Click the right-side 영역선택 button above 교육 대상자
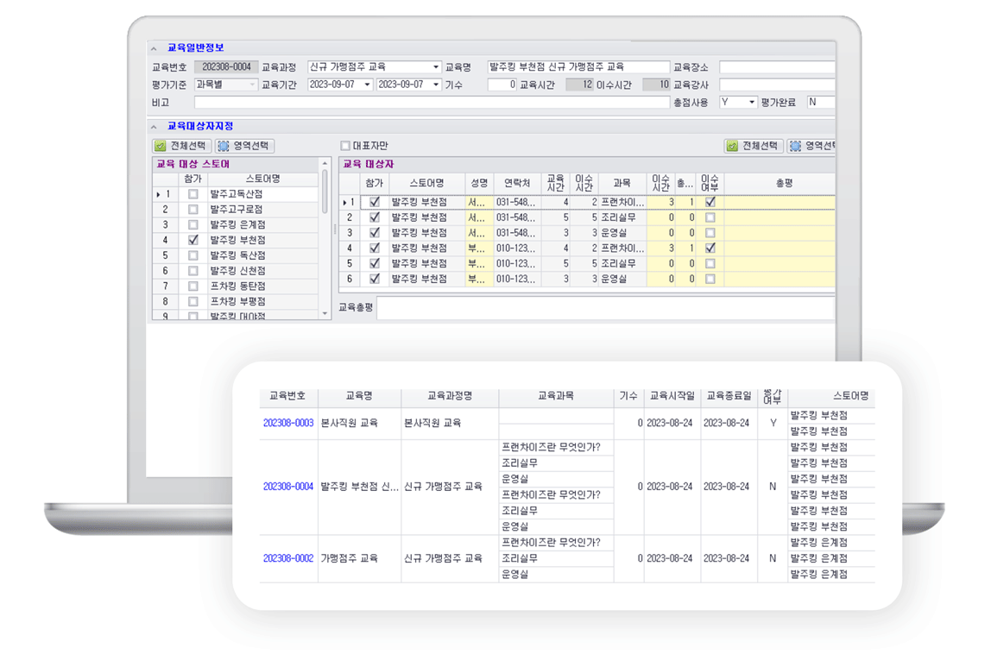Viewport: 991px width, 667px height. pos(812,146)
